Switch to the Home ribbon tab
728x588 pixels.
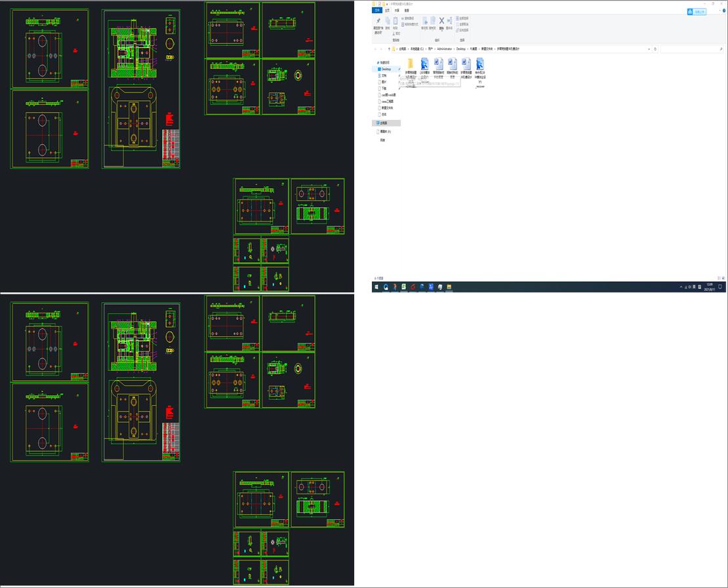click(x=387, y=10)
